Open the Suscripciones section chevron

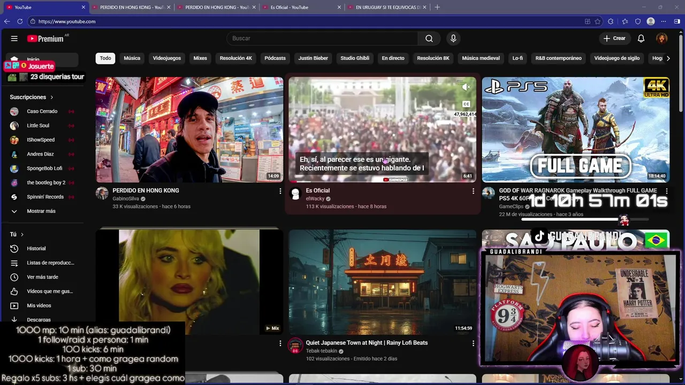[52, 97]
